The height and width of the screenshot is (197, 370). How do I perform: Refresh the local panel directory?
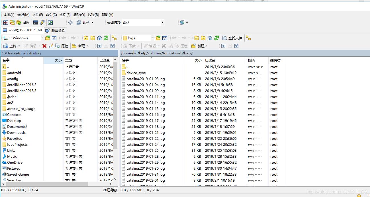pos(106,38)
